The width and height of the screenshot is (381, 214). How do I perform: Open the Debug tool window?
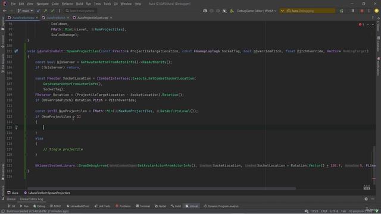click(x=39, y=206)
